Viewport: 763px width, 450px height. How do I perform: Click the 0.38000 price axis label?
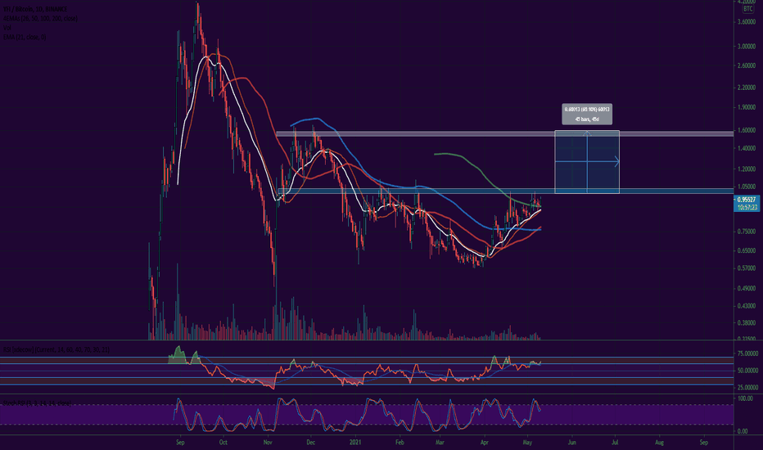(x=747, y=322)
